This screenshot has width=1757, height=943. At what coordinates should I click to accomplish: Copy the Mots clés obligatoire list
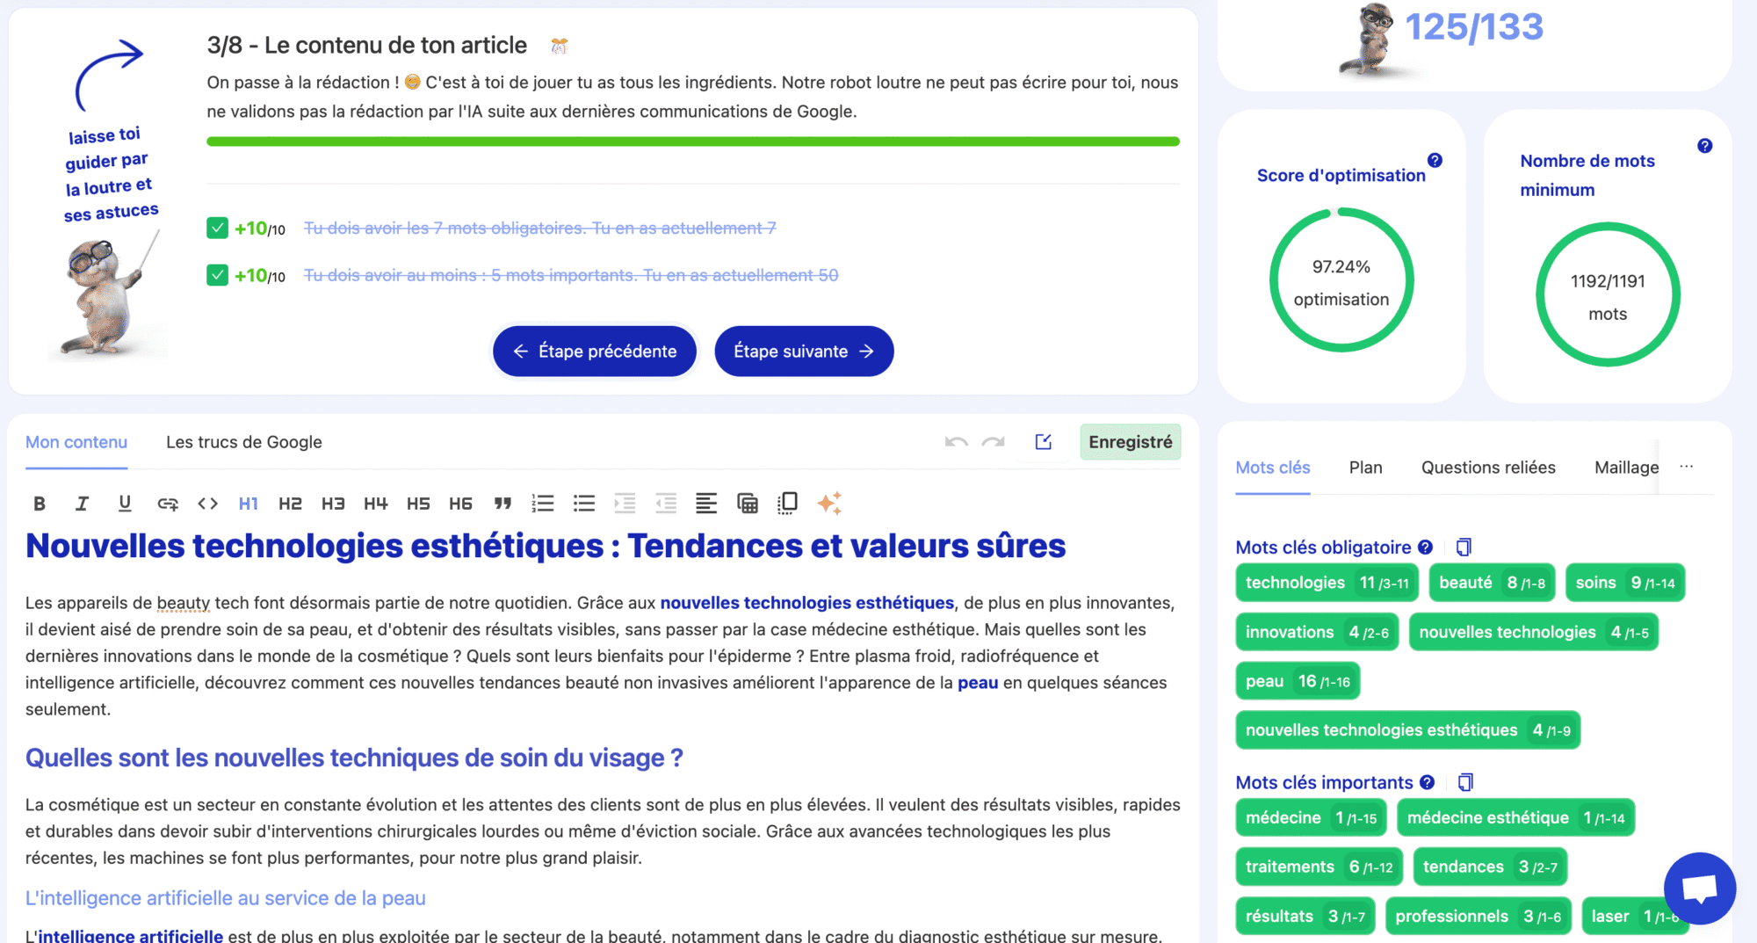point(1464,548)
